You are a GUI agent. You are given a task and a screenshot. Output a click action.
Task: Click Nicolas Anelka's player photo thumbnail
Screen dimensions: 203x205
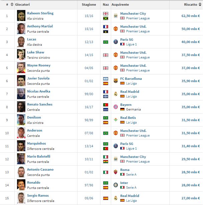pos(21,94)
